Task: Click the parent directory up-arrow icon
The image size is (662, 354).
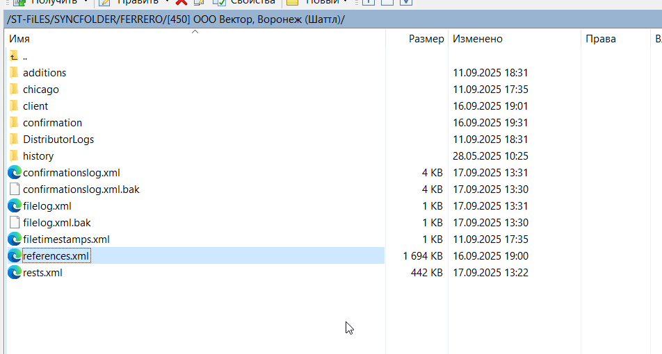Action: (14, 56)
